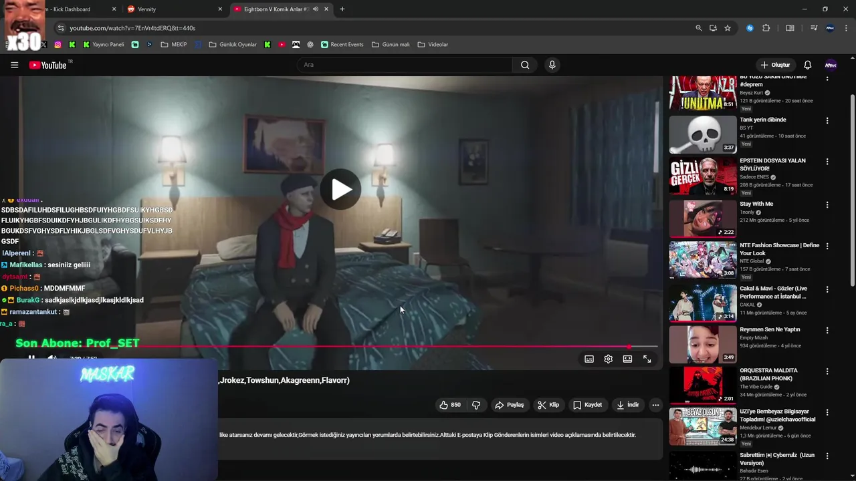Like the video showing 850 likes
This screenshot has height=481, width=856.
(450, 405)
